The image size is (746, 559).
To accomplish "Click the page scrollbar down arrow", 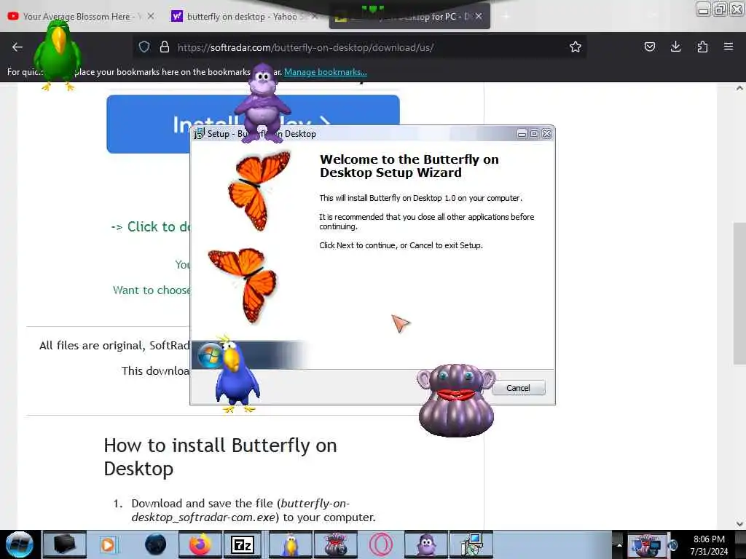I will [x=739, y=524].
